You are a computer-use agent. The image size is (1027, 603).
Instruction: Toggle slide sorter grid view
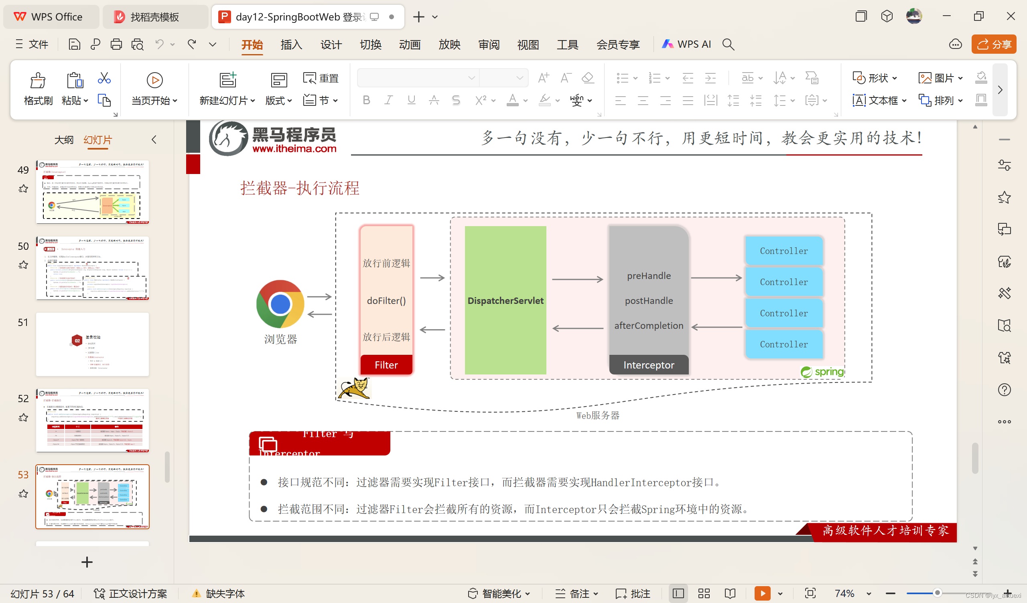tap(704, 593)
